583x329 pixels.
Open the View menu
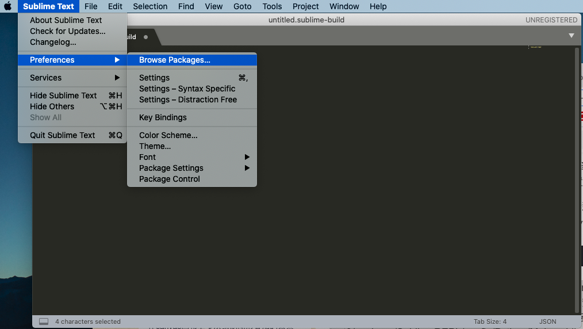coord(214,6)
